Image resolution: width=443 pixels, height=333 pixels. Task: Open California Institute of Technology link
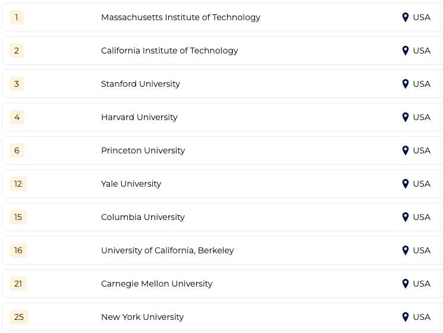pos(169,51)
